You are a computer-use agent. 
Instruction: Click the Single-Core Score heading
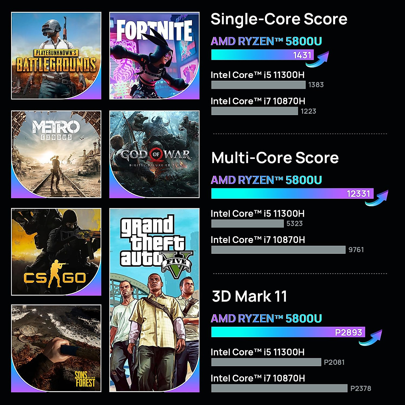coord(279,19)
